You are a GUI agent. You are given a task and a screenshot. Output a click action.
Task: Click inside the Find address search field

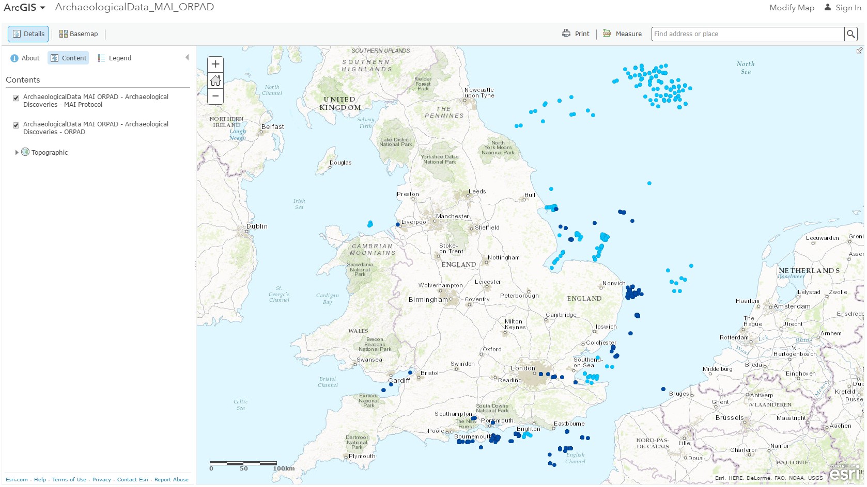point(747,34)
